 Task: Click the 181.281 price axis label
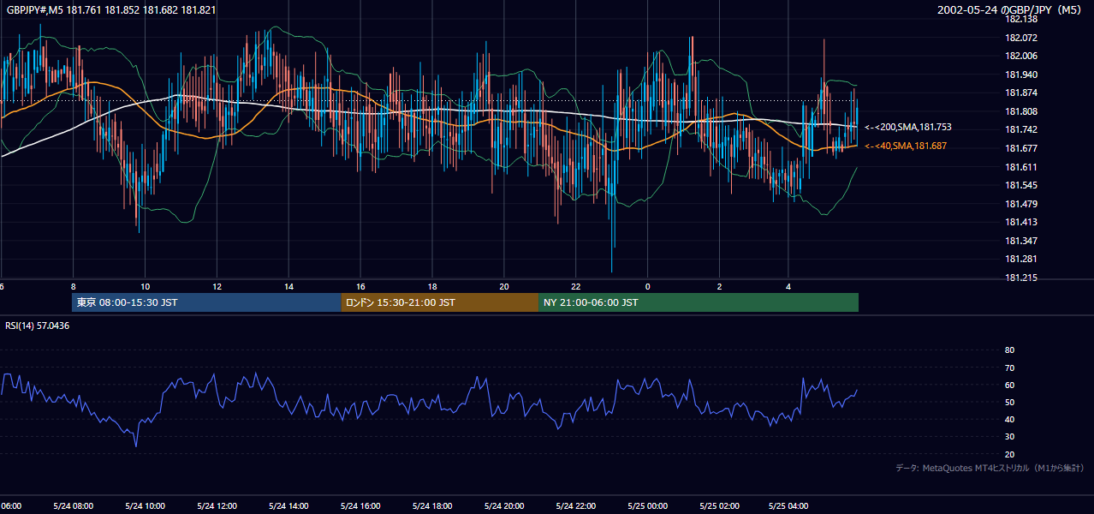[x=1020, y=260]
